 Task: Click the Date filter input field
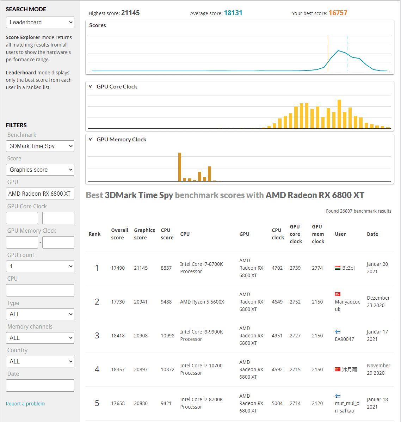40,385
